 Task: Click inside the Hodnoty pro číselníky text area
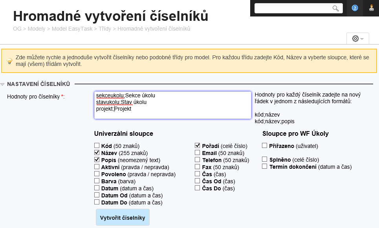click(173, 105)
